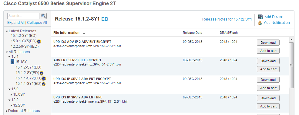
Task: Click in the Search input field
Action: pos(23,16)
